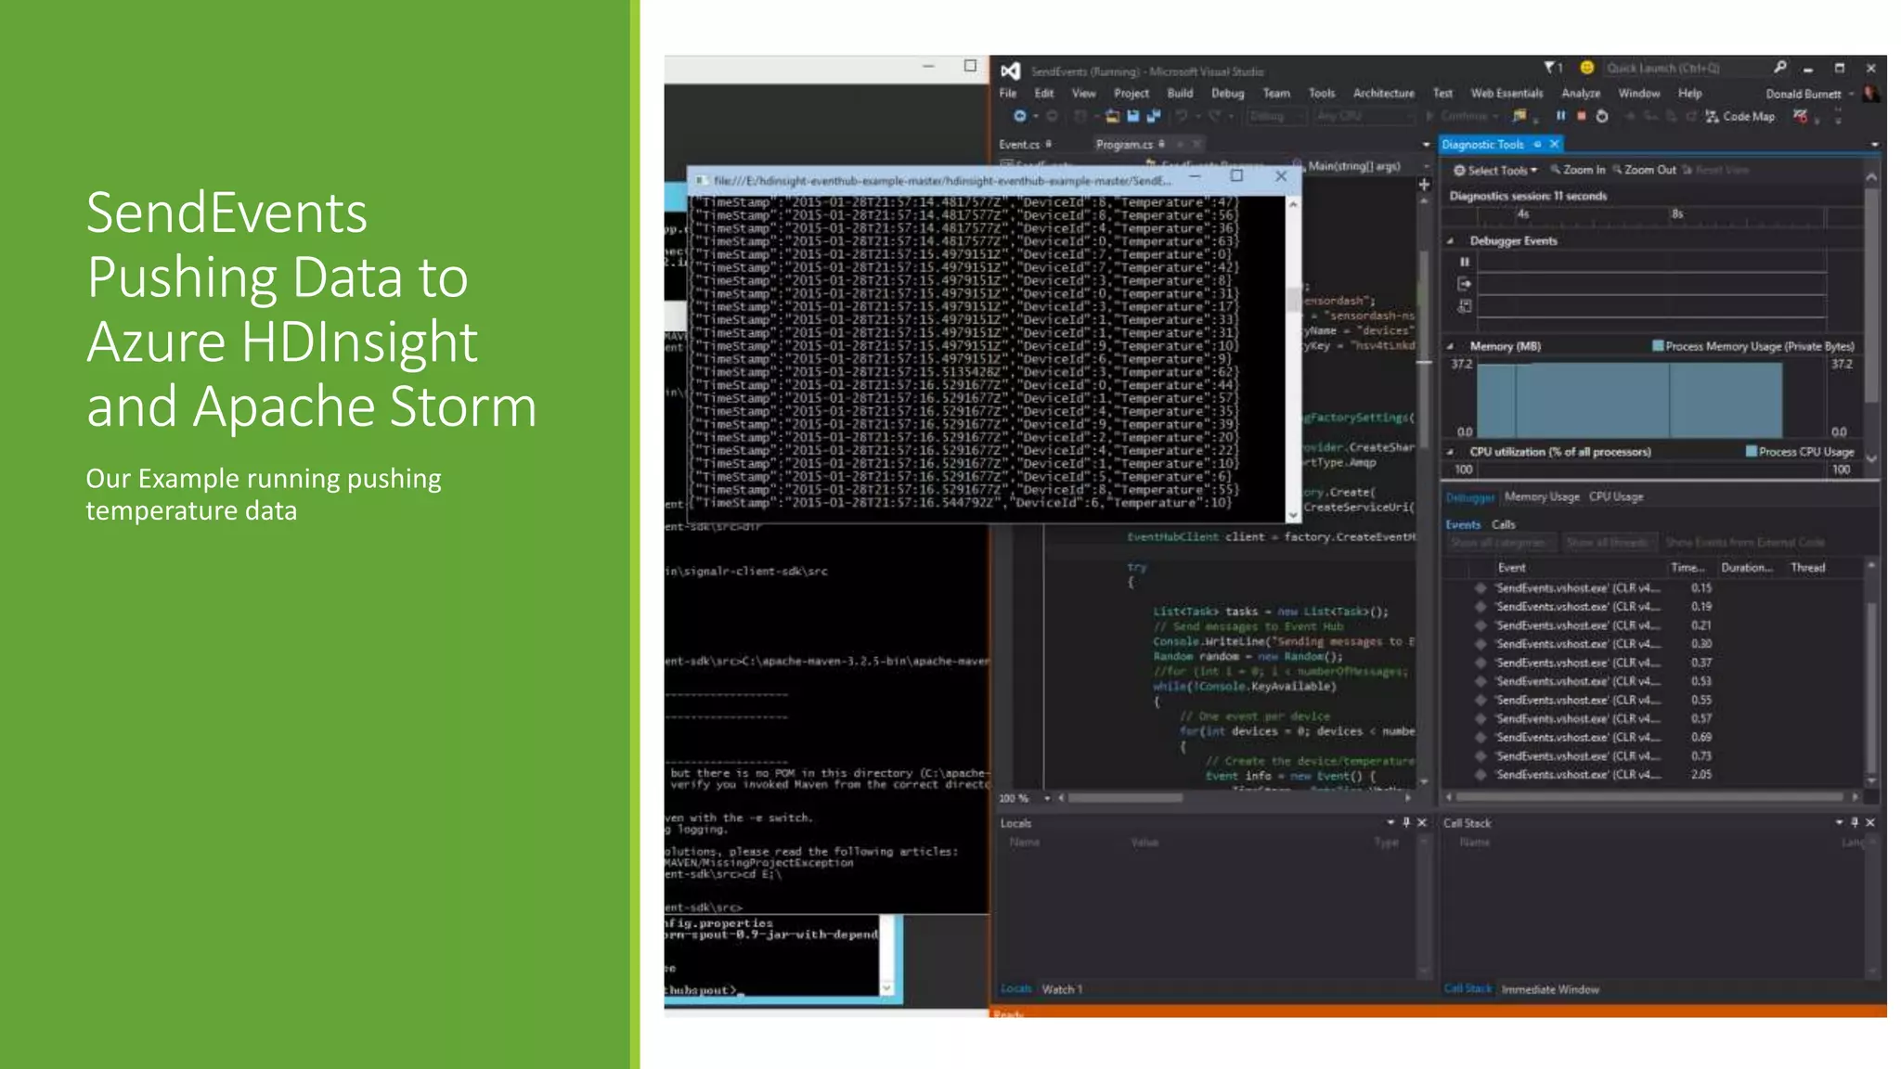The width and height of the screenshot is (1901, 1069).
Task: Switch to the Immediate Window tab
Action: click(x=1550, y=989)
